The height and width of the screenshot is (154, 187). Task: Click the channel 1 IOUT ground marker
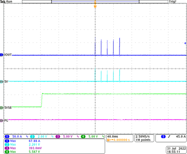(x=2, y=55)
